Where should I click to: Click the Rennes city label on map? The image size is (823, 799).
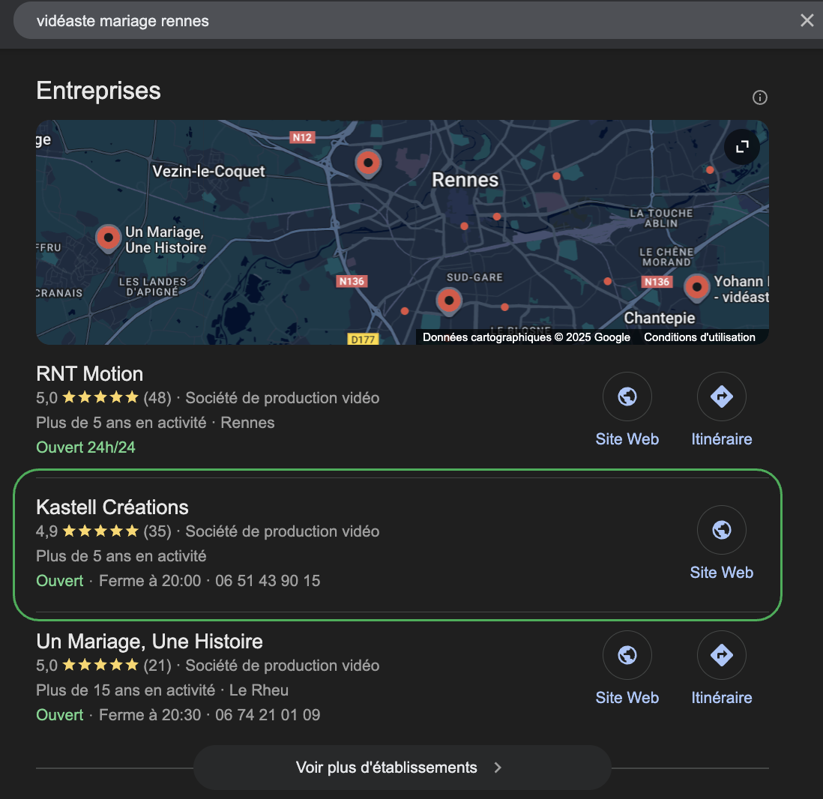tap(465, 180)
